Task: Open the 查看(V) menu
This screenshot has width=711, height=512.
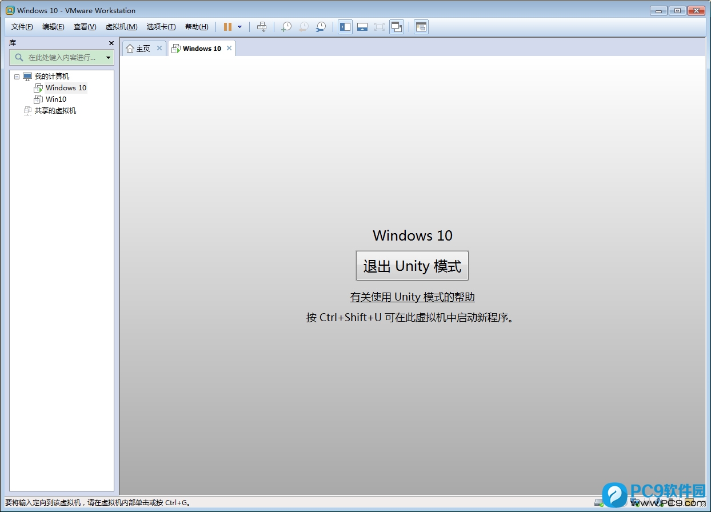Action: (x=85, y=27)
